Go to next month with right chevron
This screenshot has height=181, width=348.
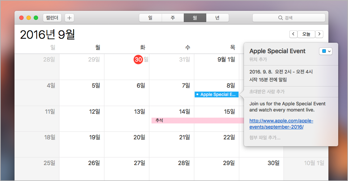[x=319, y=34]
